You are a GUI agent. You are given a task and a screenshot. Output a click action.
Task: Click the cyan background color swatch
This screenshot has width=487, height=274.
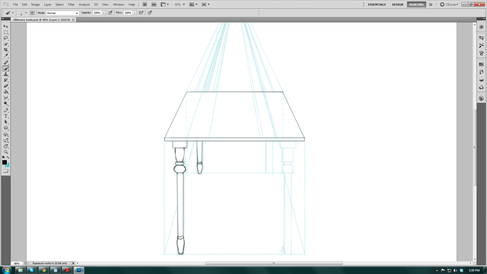click(x=8, y=165)
